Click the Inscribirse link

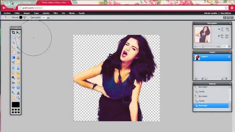[x=226, y=13]
